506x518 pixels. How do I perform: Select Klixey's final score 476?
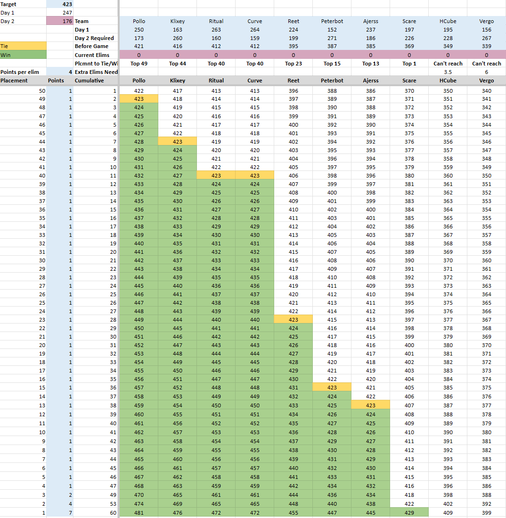coord(178,513)
